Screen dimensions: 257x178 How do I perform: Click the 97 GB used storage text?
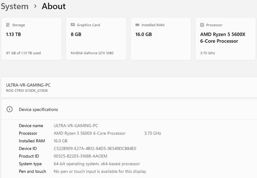pyautogui.click(x=23, y=53)
